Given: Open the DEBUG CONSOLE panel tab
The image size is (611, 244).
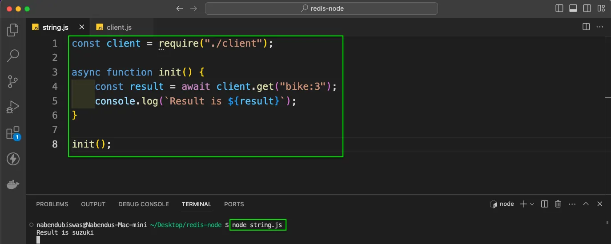Looking at the screenshot, I should [144, 204].
